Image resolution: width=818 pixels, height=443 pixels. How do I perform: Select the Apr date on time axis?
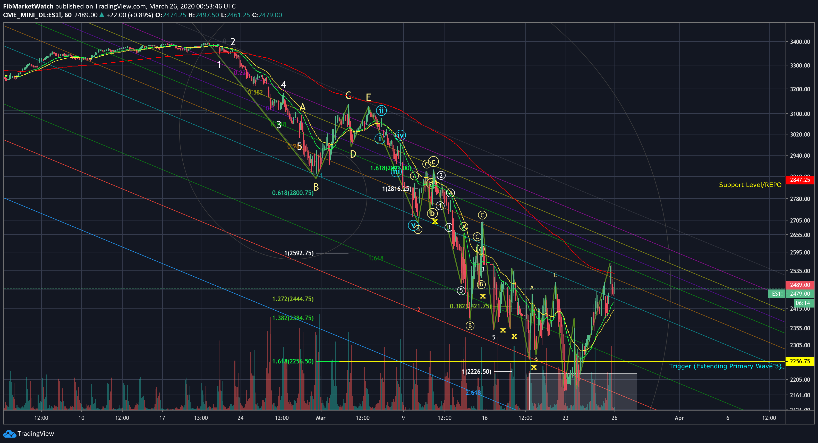(x=679, y=418)
